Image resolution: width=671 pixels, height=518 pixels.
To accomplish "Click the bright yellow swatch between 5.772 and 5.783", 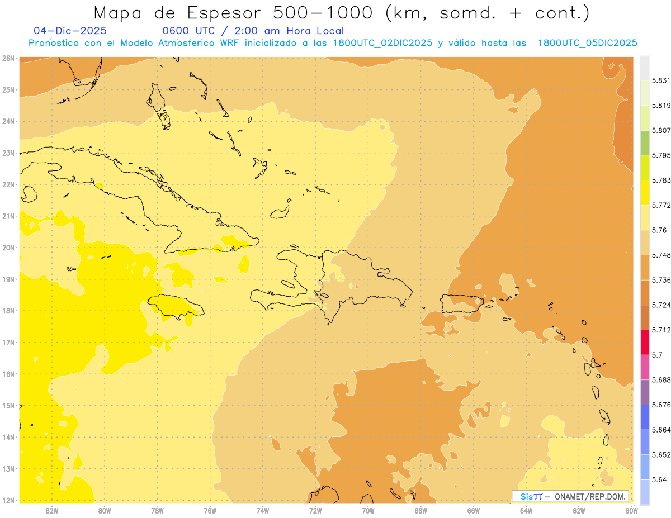I will point(645,193).
